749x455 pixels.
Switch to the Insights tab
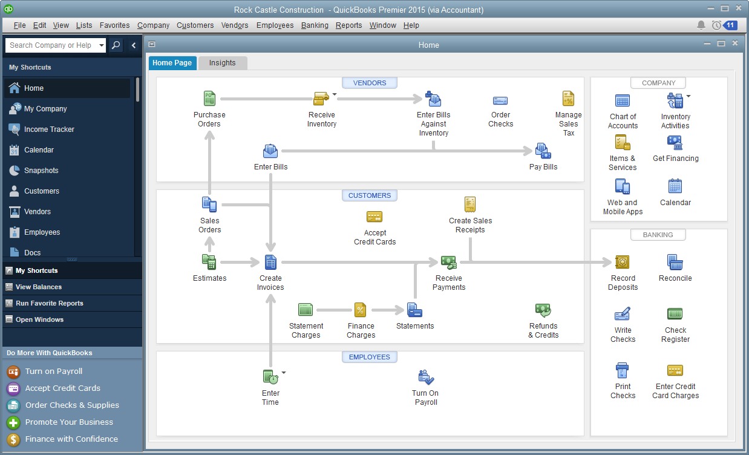[x=223, y=62]
